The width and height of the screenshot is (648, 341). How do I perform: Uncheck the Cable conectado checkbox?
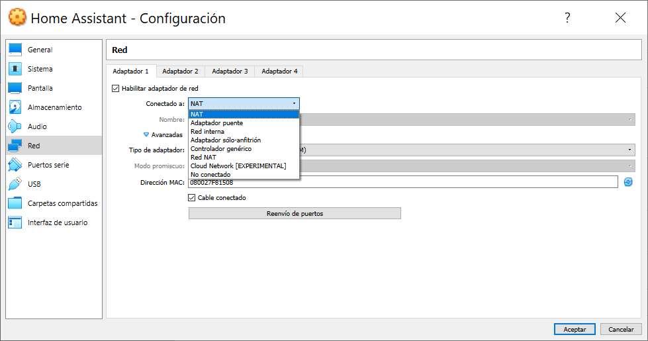coord(192,197)
